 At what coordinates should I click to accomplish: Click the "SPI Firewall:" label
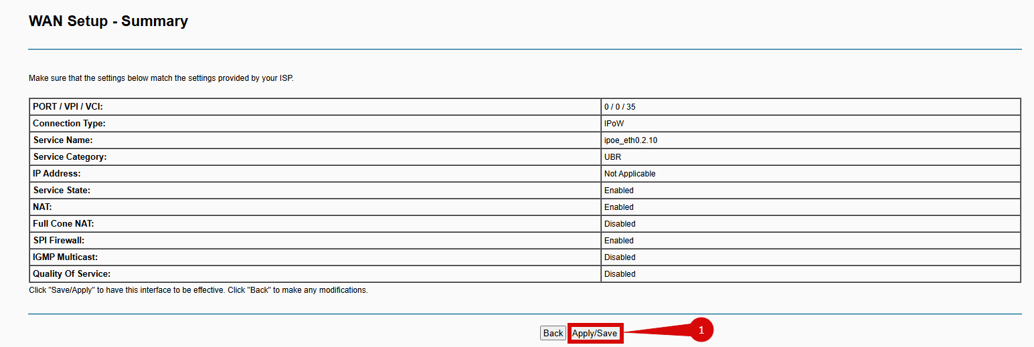[x=58, y=241]
